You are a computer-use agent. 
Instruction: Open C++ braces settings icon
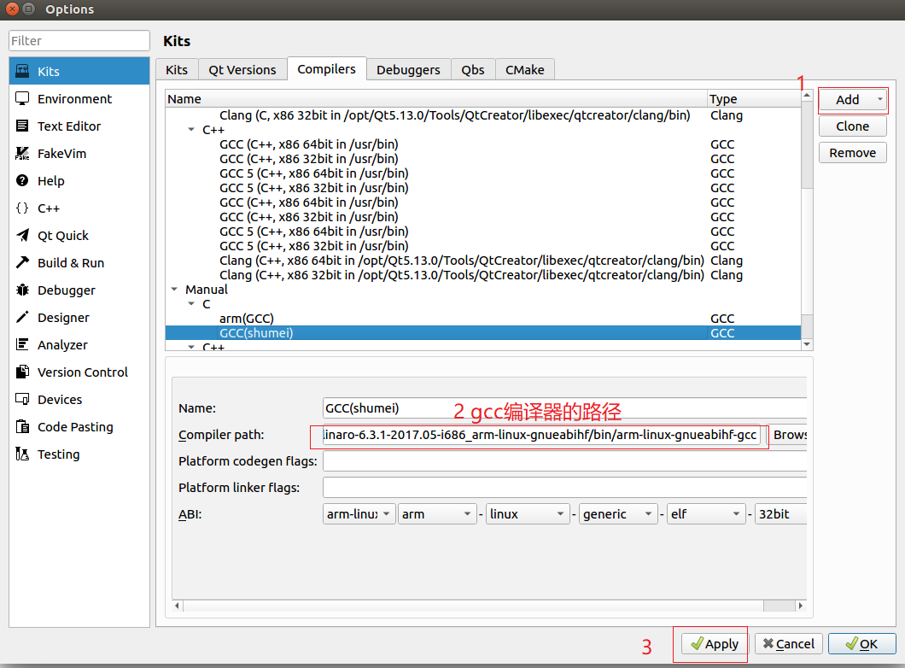coord(22,208)
